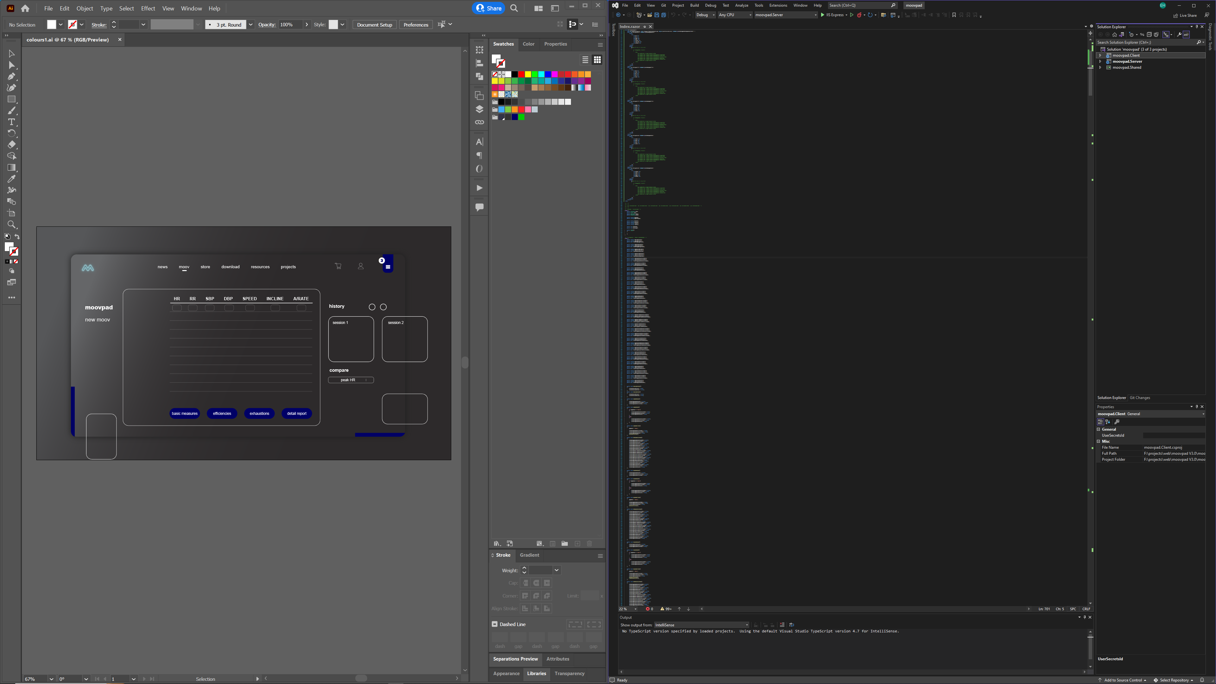The image size is (1216, 684).
Task: Click Hot Reload flame icon in Visual Studio
Action: coord(859,15)
